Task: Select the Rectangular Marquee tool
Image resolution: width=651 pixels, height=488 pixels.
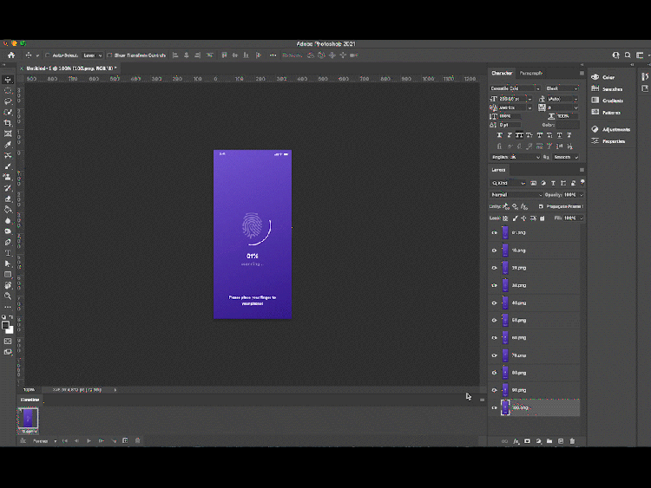Action: pos(8,90)
